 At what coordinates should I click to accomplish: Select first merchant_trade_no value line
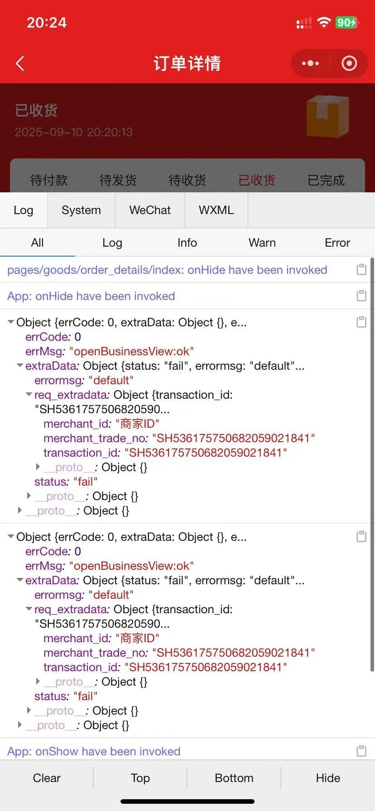click(x=179, y=438)
